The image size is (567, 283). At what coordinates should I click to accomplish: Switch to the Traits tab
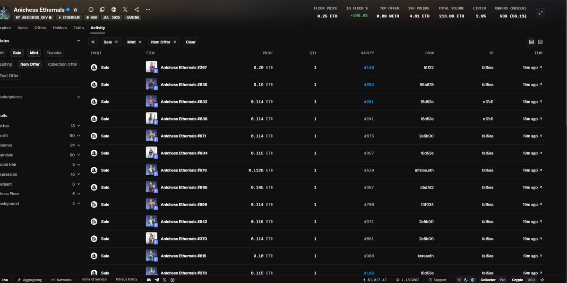tap(78, 28)
